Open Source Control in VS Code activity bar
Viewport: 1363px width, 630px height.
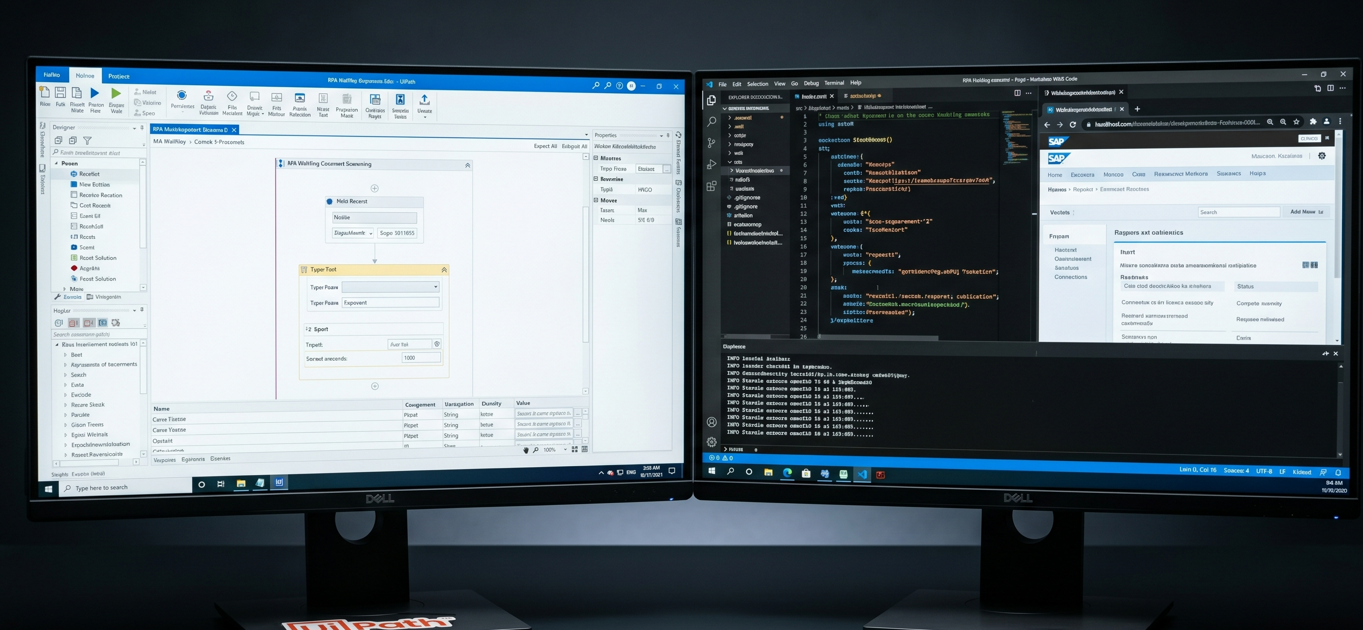click(x=711, y=143)
